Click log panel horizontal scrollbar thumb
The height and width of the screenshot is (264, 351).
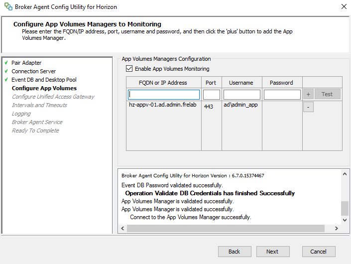pyautogui.click(x=226, y=229)
